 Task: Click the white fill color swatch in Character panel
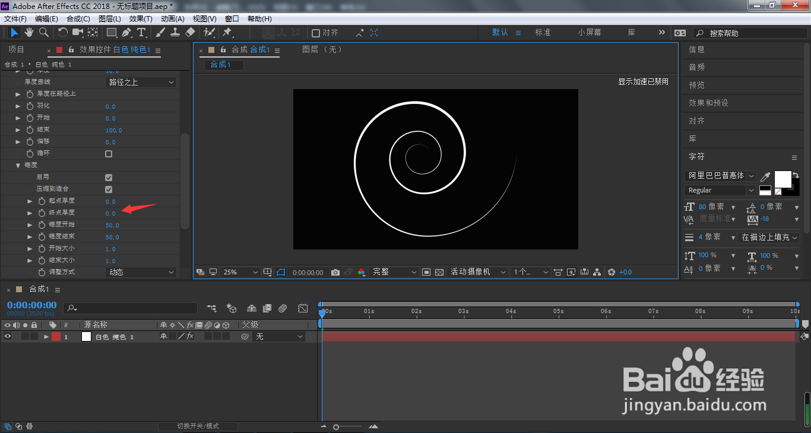click(783, 179)
